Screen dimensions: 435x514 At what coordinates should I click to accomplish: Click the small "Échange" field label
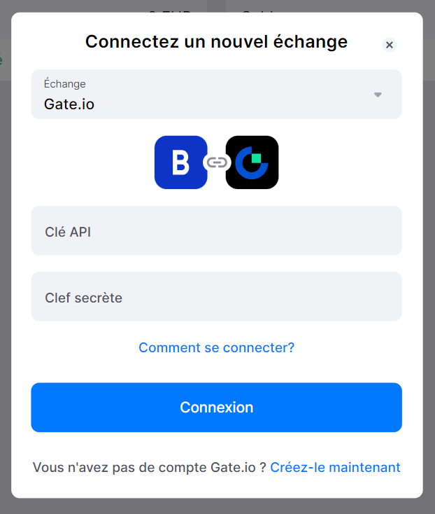tap(64, 84)
